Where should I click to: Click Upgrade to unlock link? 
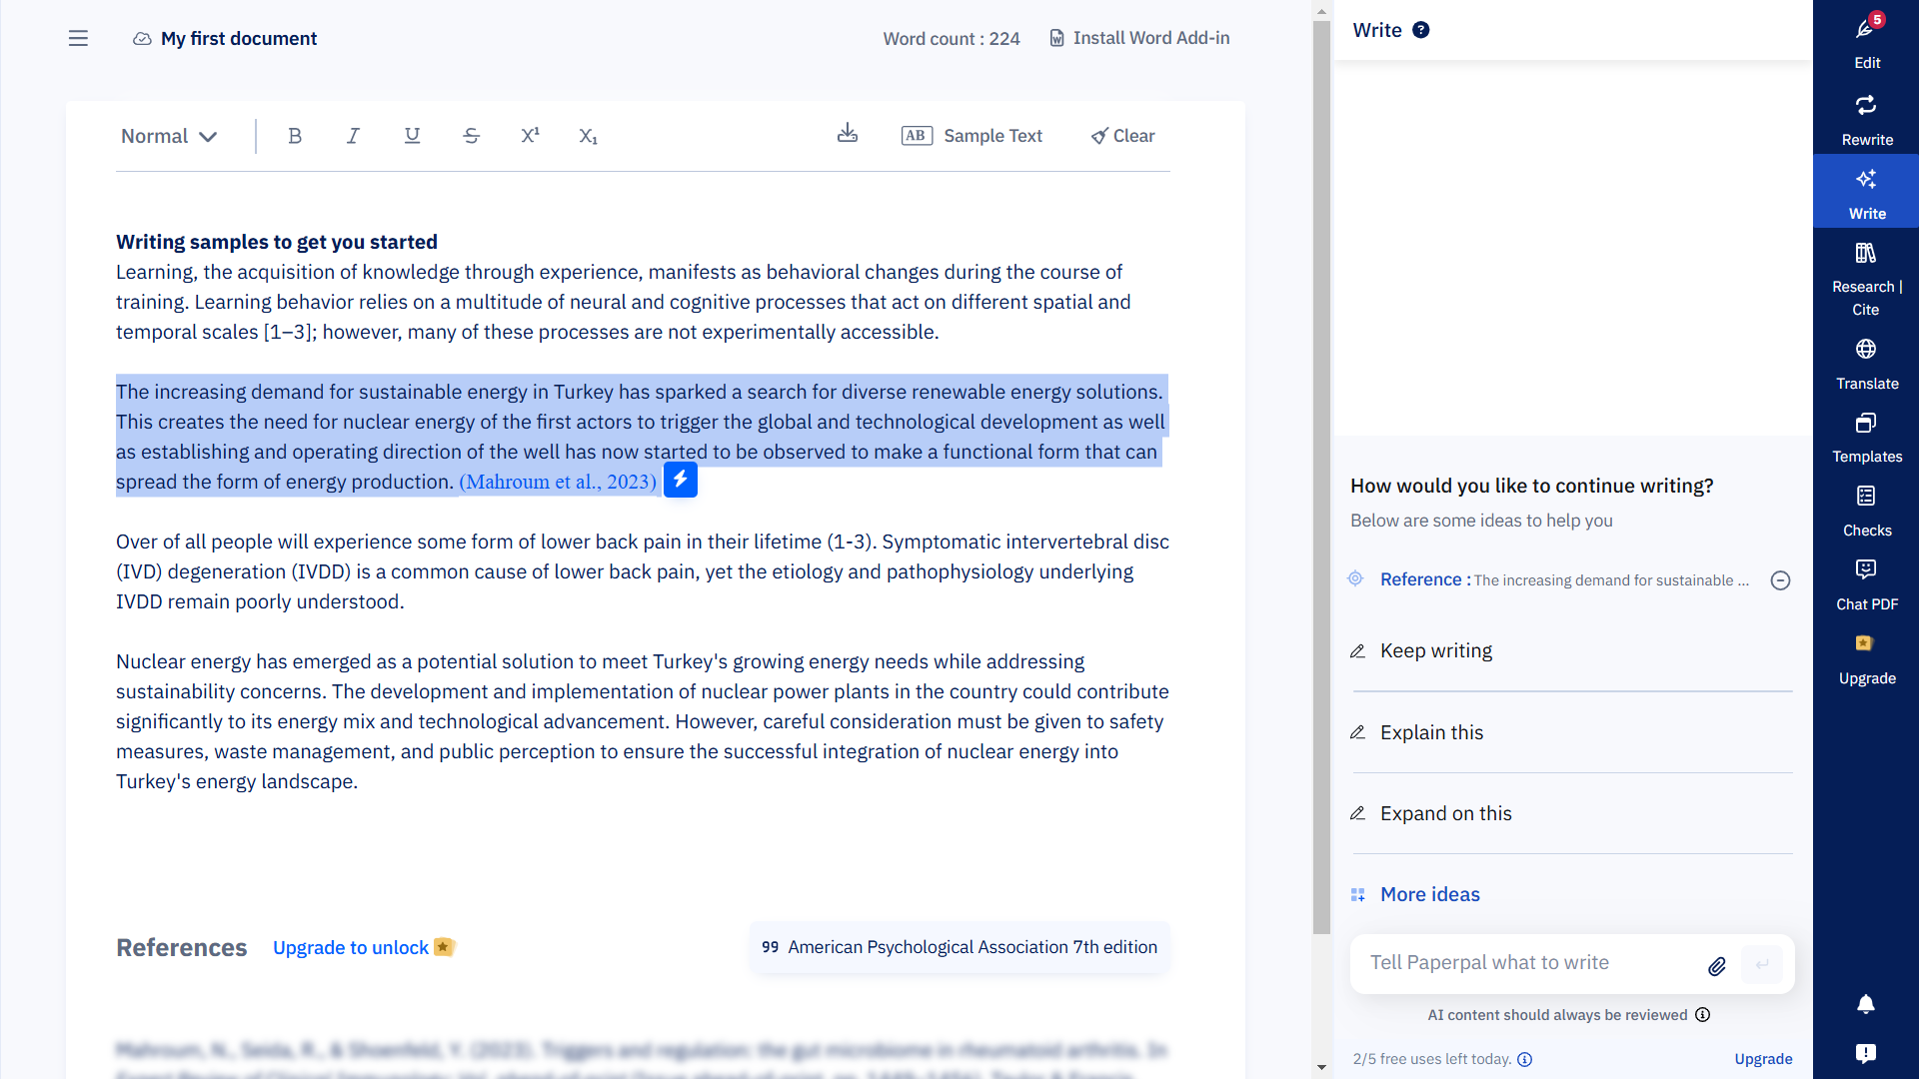coord(351,947)
